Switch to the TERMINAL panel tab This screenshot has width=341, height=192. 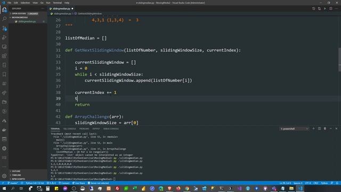click(x=55, y=129)
